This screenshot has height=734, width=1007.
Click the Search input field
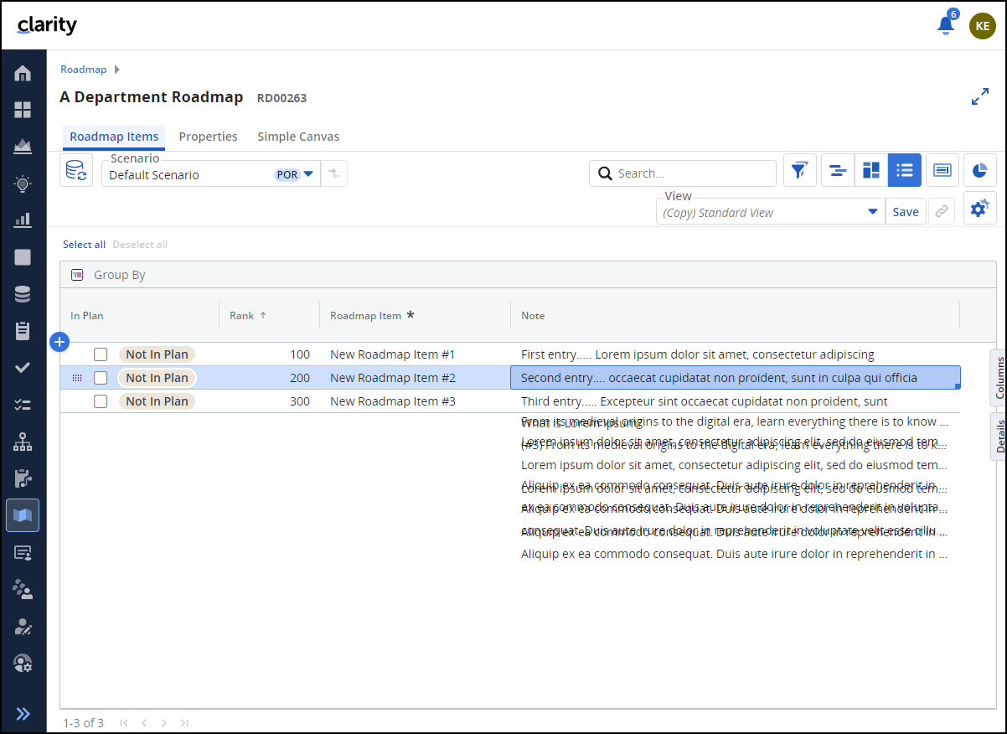click(x=691, y=173)
